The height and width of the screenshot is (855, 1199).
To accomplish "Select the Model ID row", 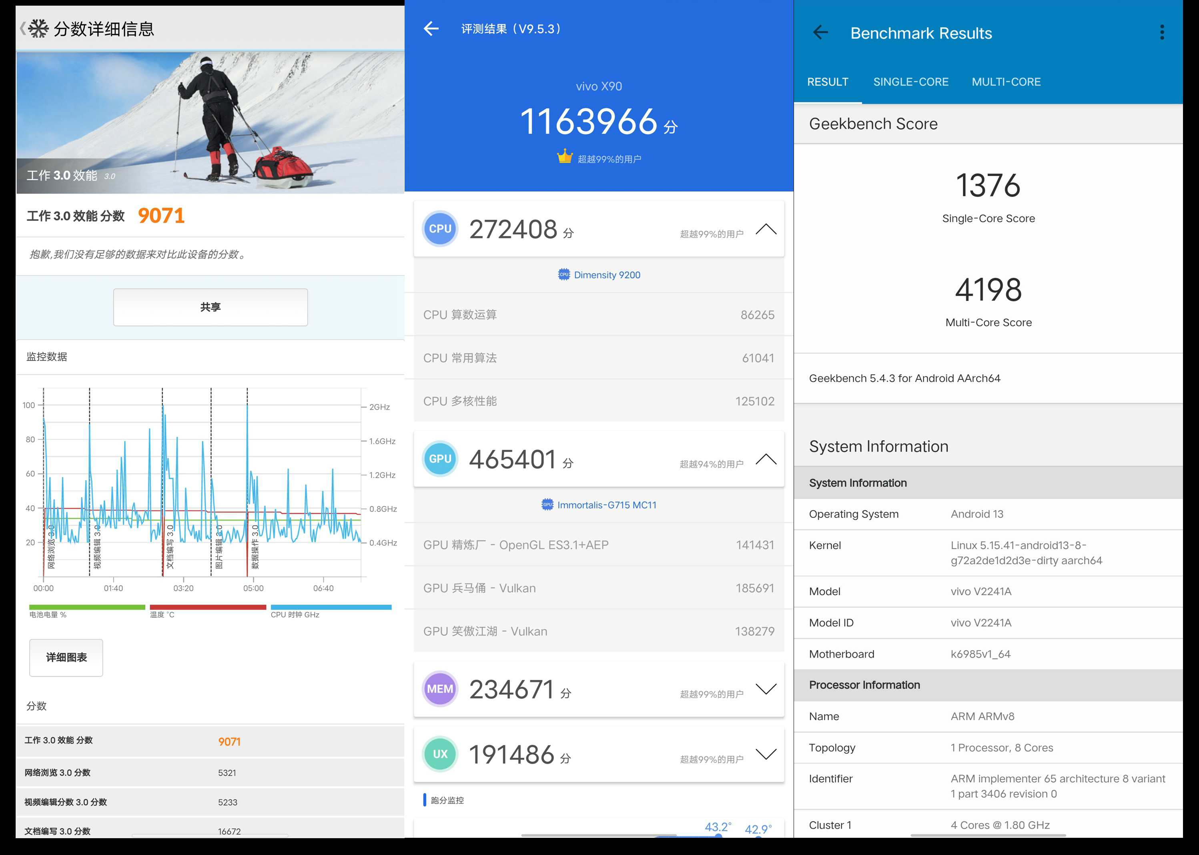I will 988,622.
